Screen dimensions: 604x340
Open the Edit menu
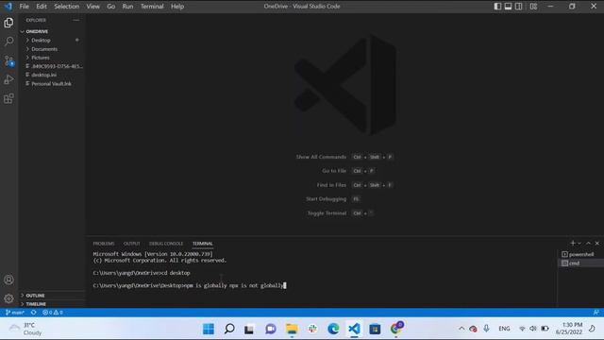point(42,7)
